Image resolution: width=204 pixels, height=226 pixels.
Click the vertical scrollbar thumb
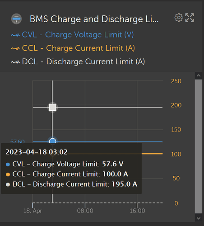pyautogui.click(x=199, y=146)
